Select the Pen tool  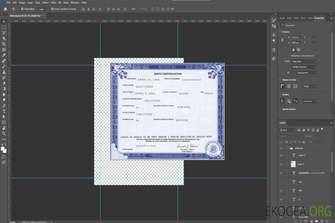pyautogui.click(x=4, y=106)
